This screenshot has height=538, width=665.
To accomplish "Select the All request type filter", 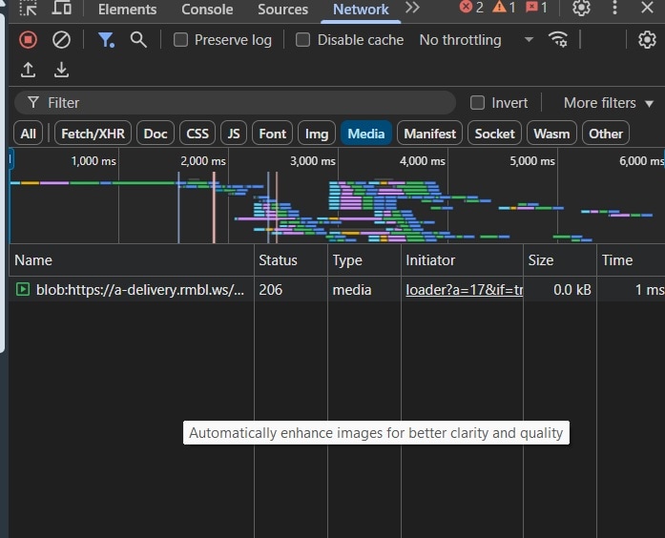I will [x=29, y=134].
